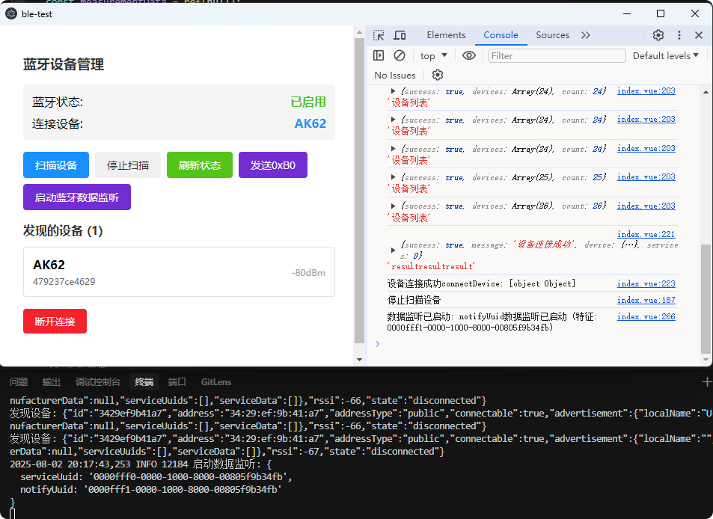The image size is (713, 519).
Task: Click the ble-test app title icon
Action: pyautogui.click(x=11, y=13)
